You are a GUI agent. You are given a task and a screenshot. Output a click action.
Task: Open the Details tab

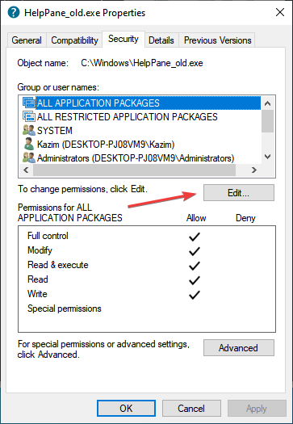(161, 40)
